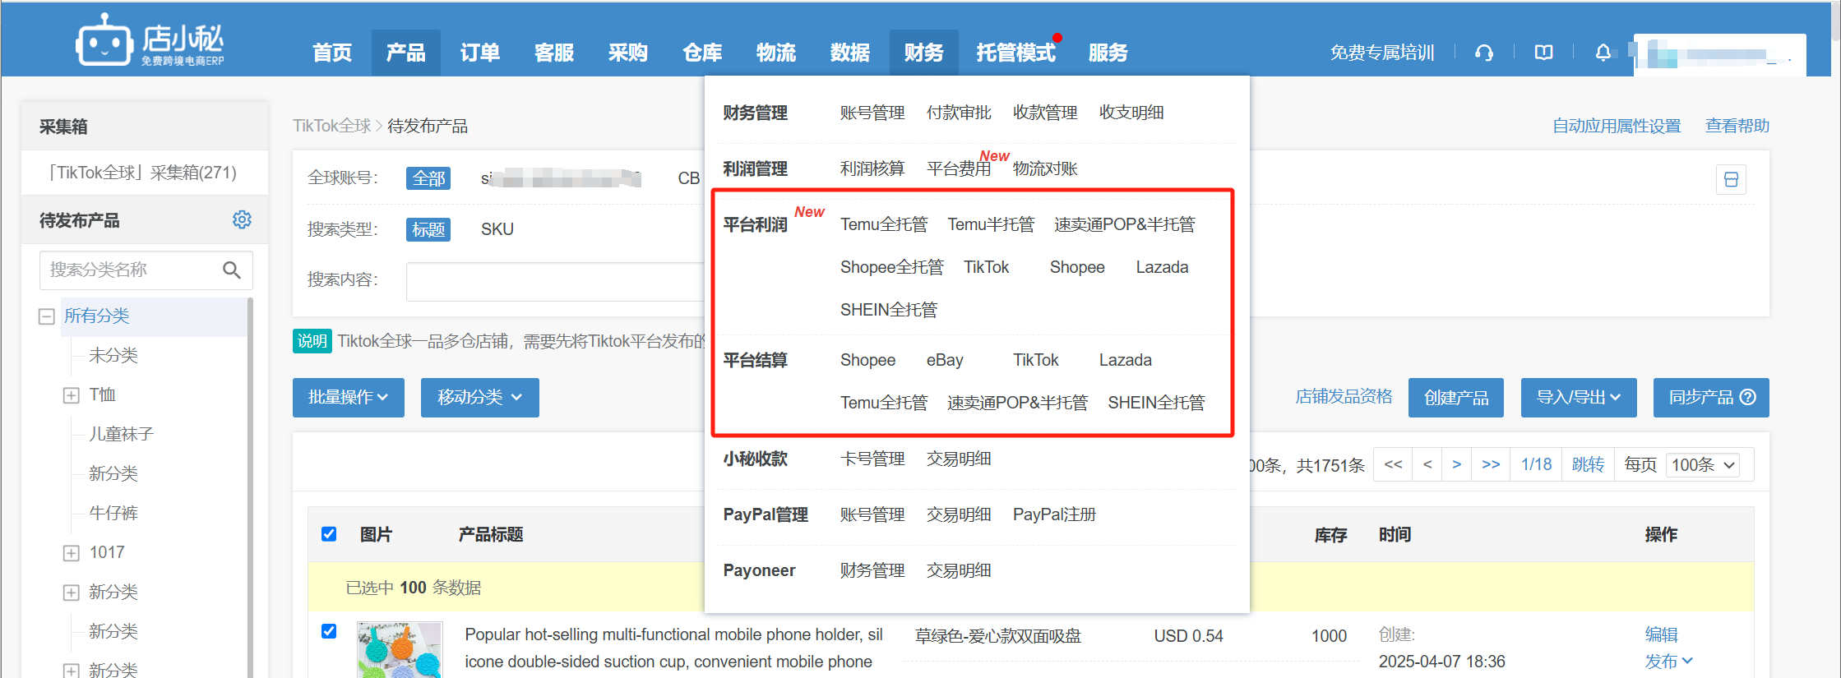Open 查看帮助 link
The image size is (1841, 678).
1737,126
